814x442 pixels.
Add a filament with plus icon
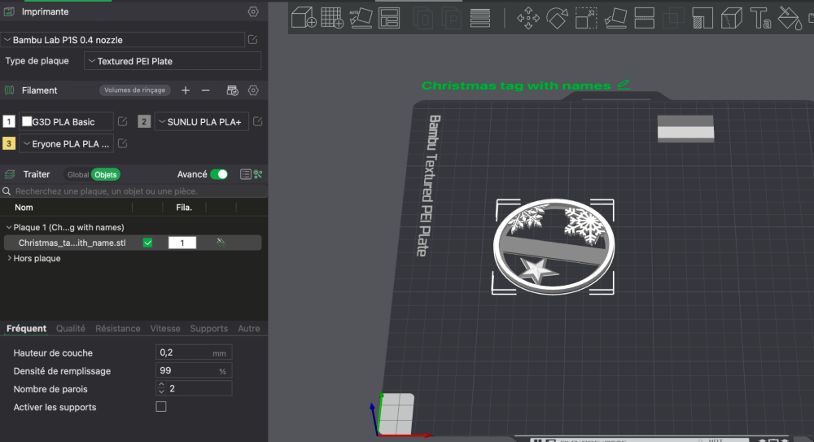point(186,90)
